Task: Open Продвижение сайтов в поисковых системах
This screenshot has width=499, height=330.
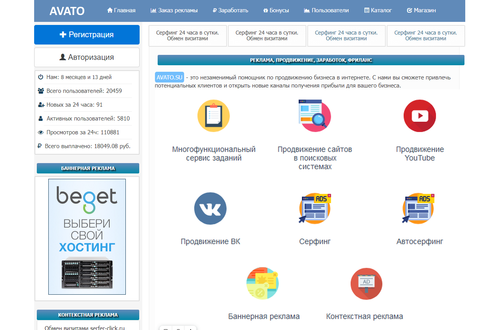Action: click(315, 158)
